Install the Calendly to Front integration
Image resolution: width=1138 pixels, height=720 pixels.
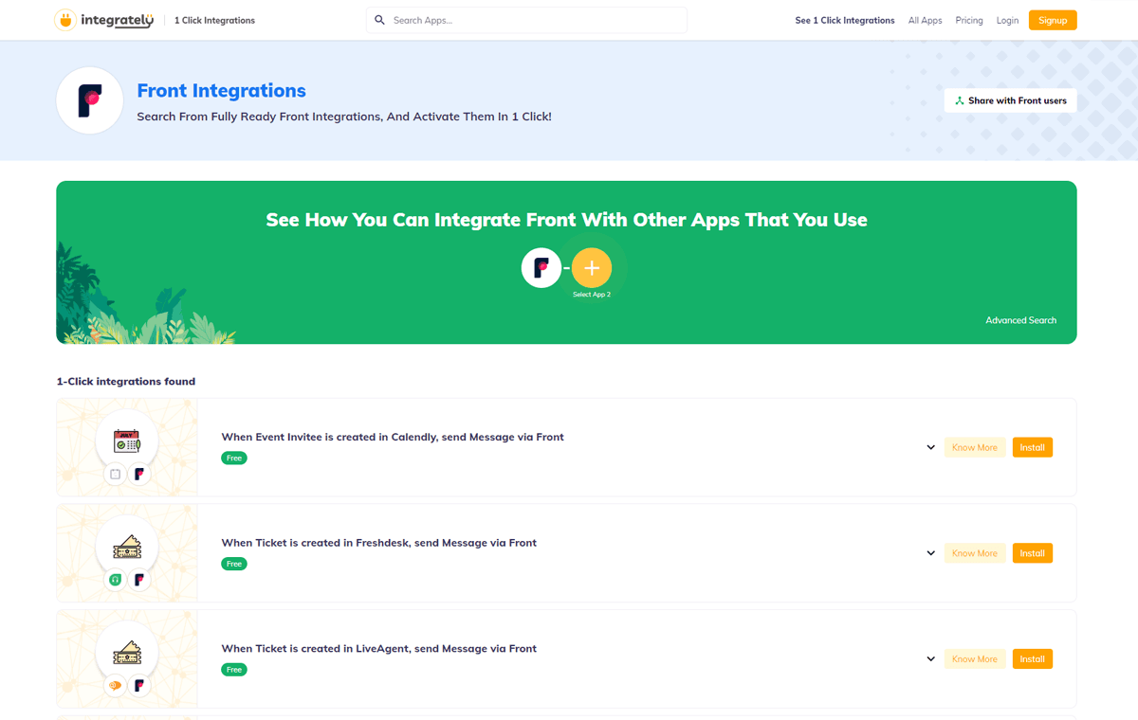click(x=1033, y=447)
